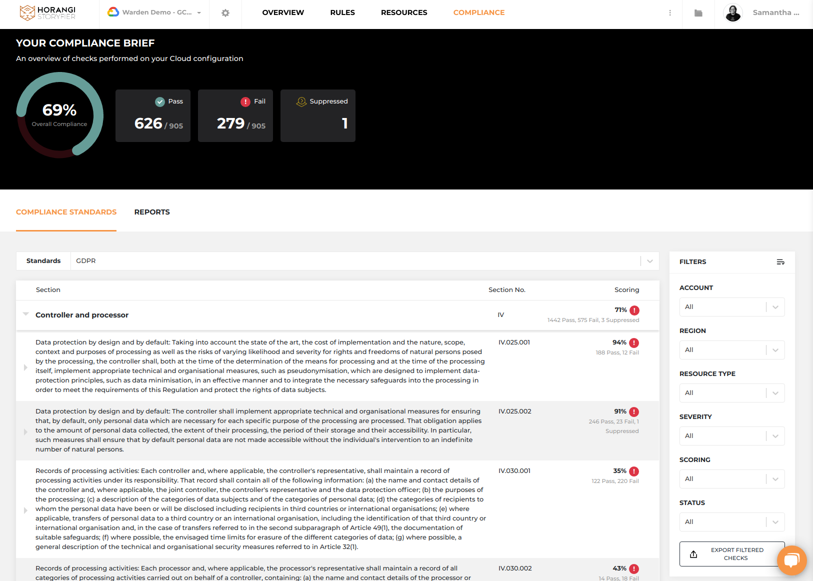Image resolution: width=813 pixels, height=581 pixels.
Task: Click section number IV.025.002
Action: [x=514, y=411]
